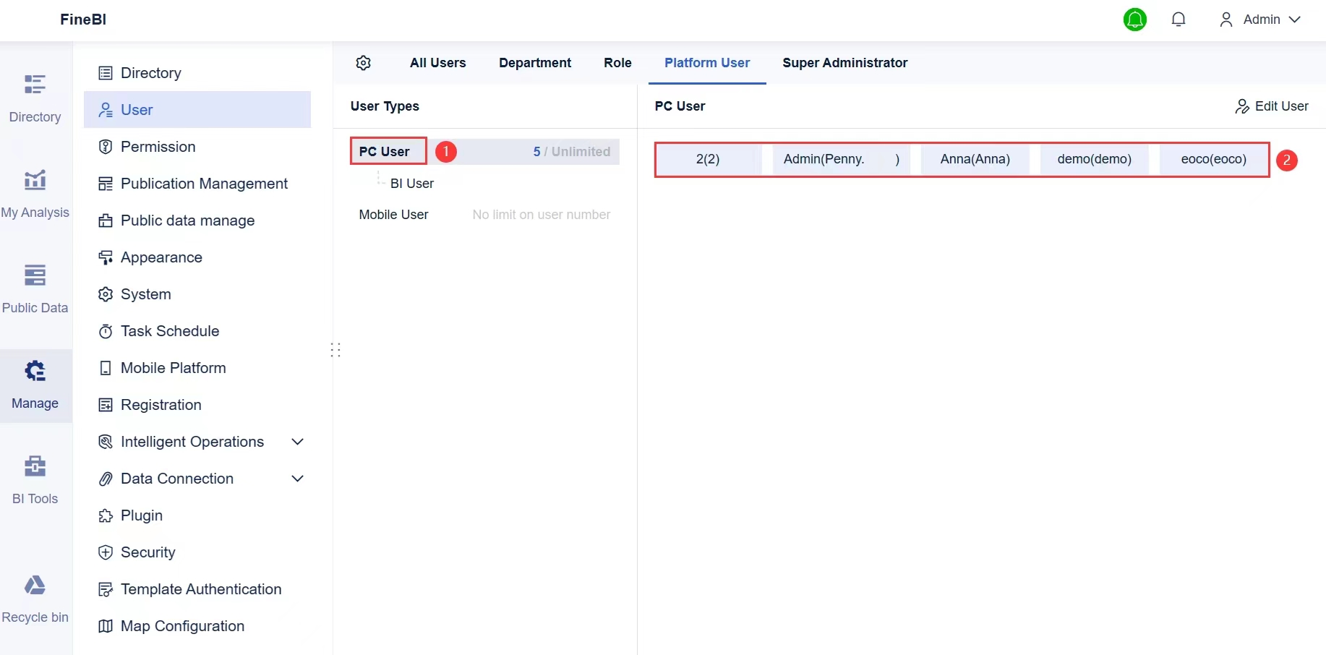This screenshot has height=655, width=1326.
Task: Open the settings gear beside the tabs
Action: 364,64
